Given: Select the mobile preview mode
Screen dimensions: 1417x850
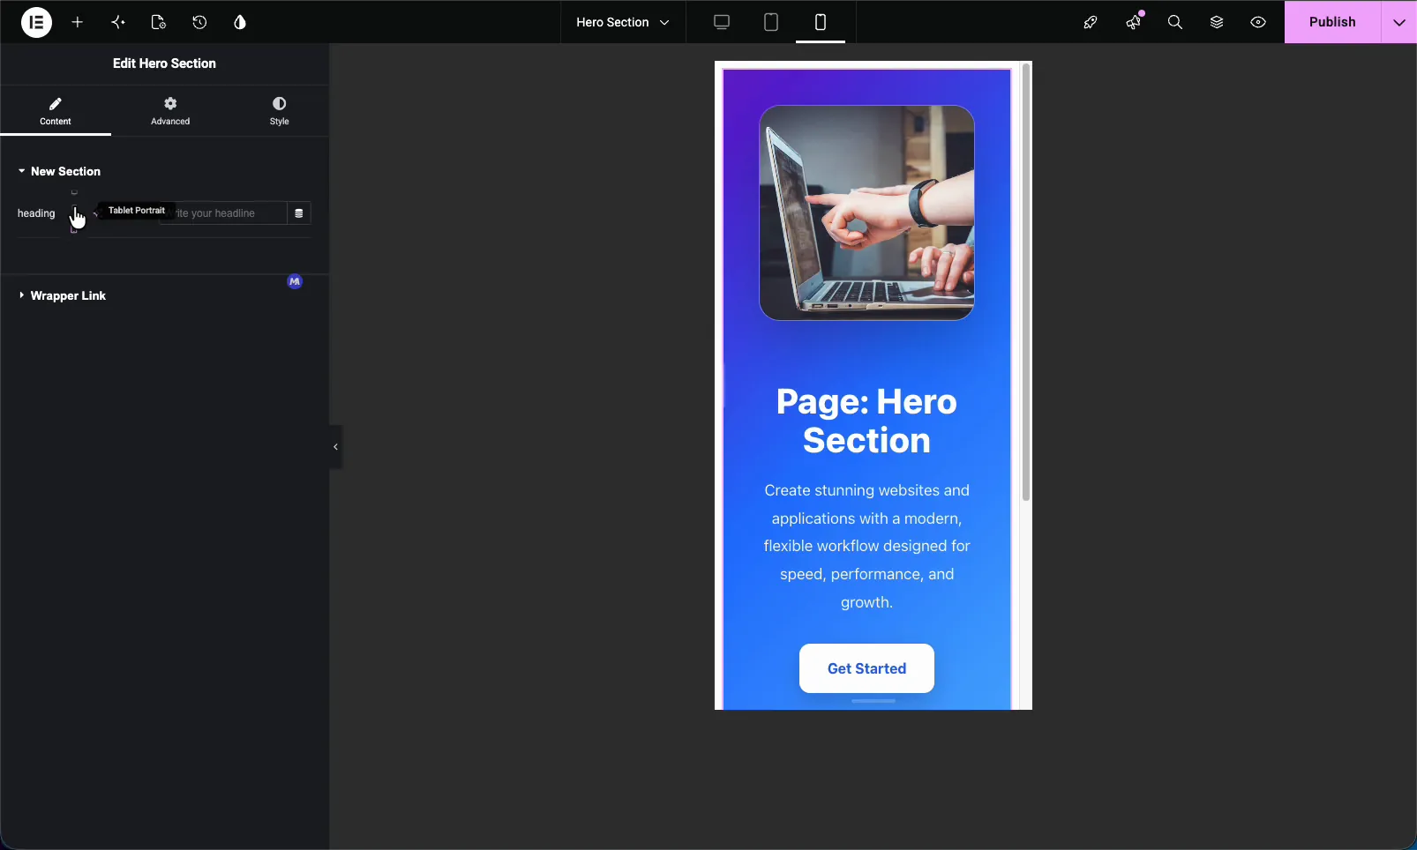Looking at the screenshot, I should tap(821, 22).
